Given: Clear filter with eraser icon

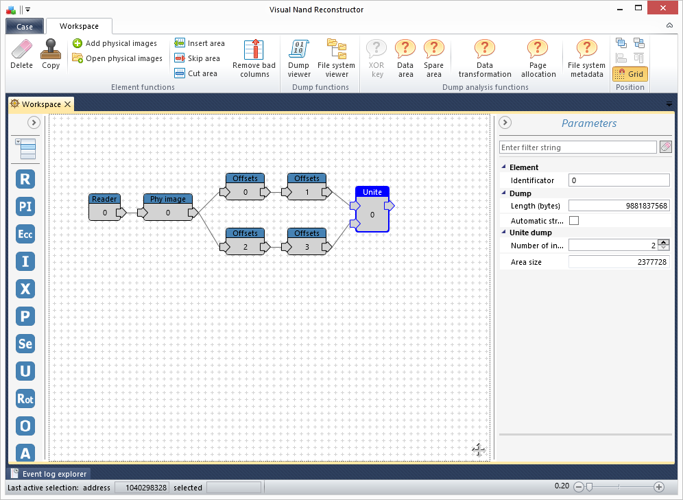Looking at the screenshot, I should tap(666, 147).
